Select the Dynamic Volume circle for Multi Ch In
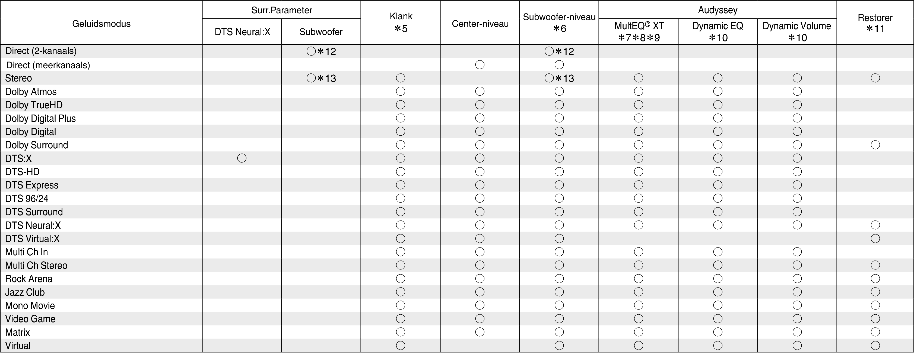 (797, 252)
